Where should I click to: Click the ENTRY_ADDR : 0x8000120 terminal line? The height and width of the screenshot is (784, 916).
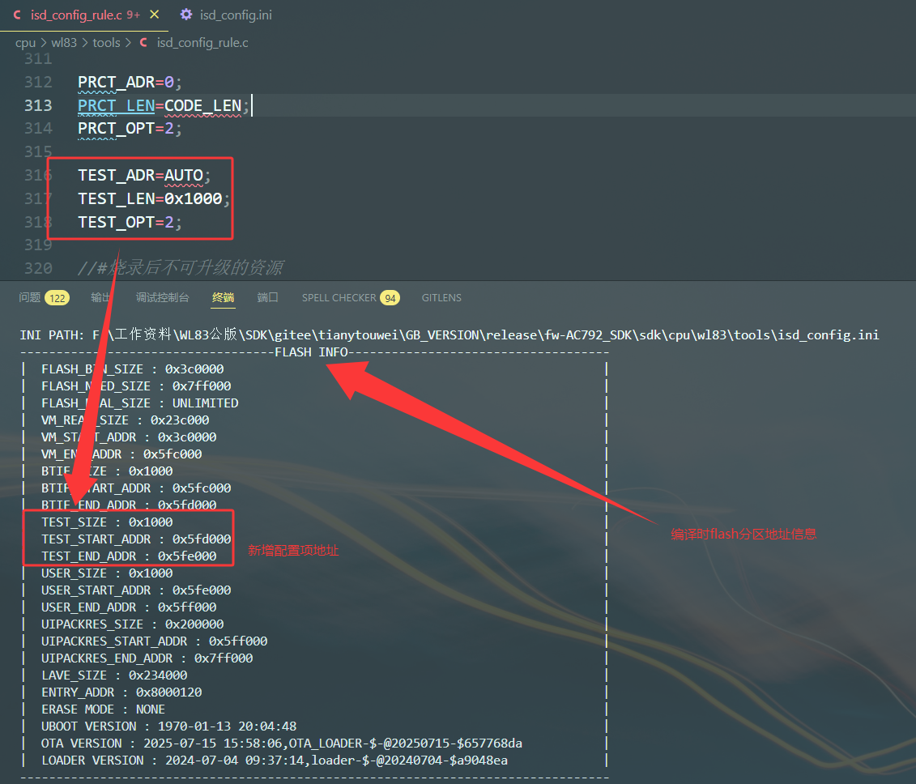click(121, 692)
